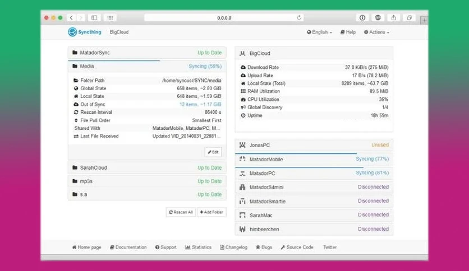Click the Download Rate cloud icon
Image resolution: width=469 pixels, height=271 pixels.
click(x=243, y=67)
